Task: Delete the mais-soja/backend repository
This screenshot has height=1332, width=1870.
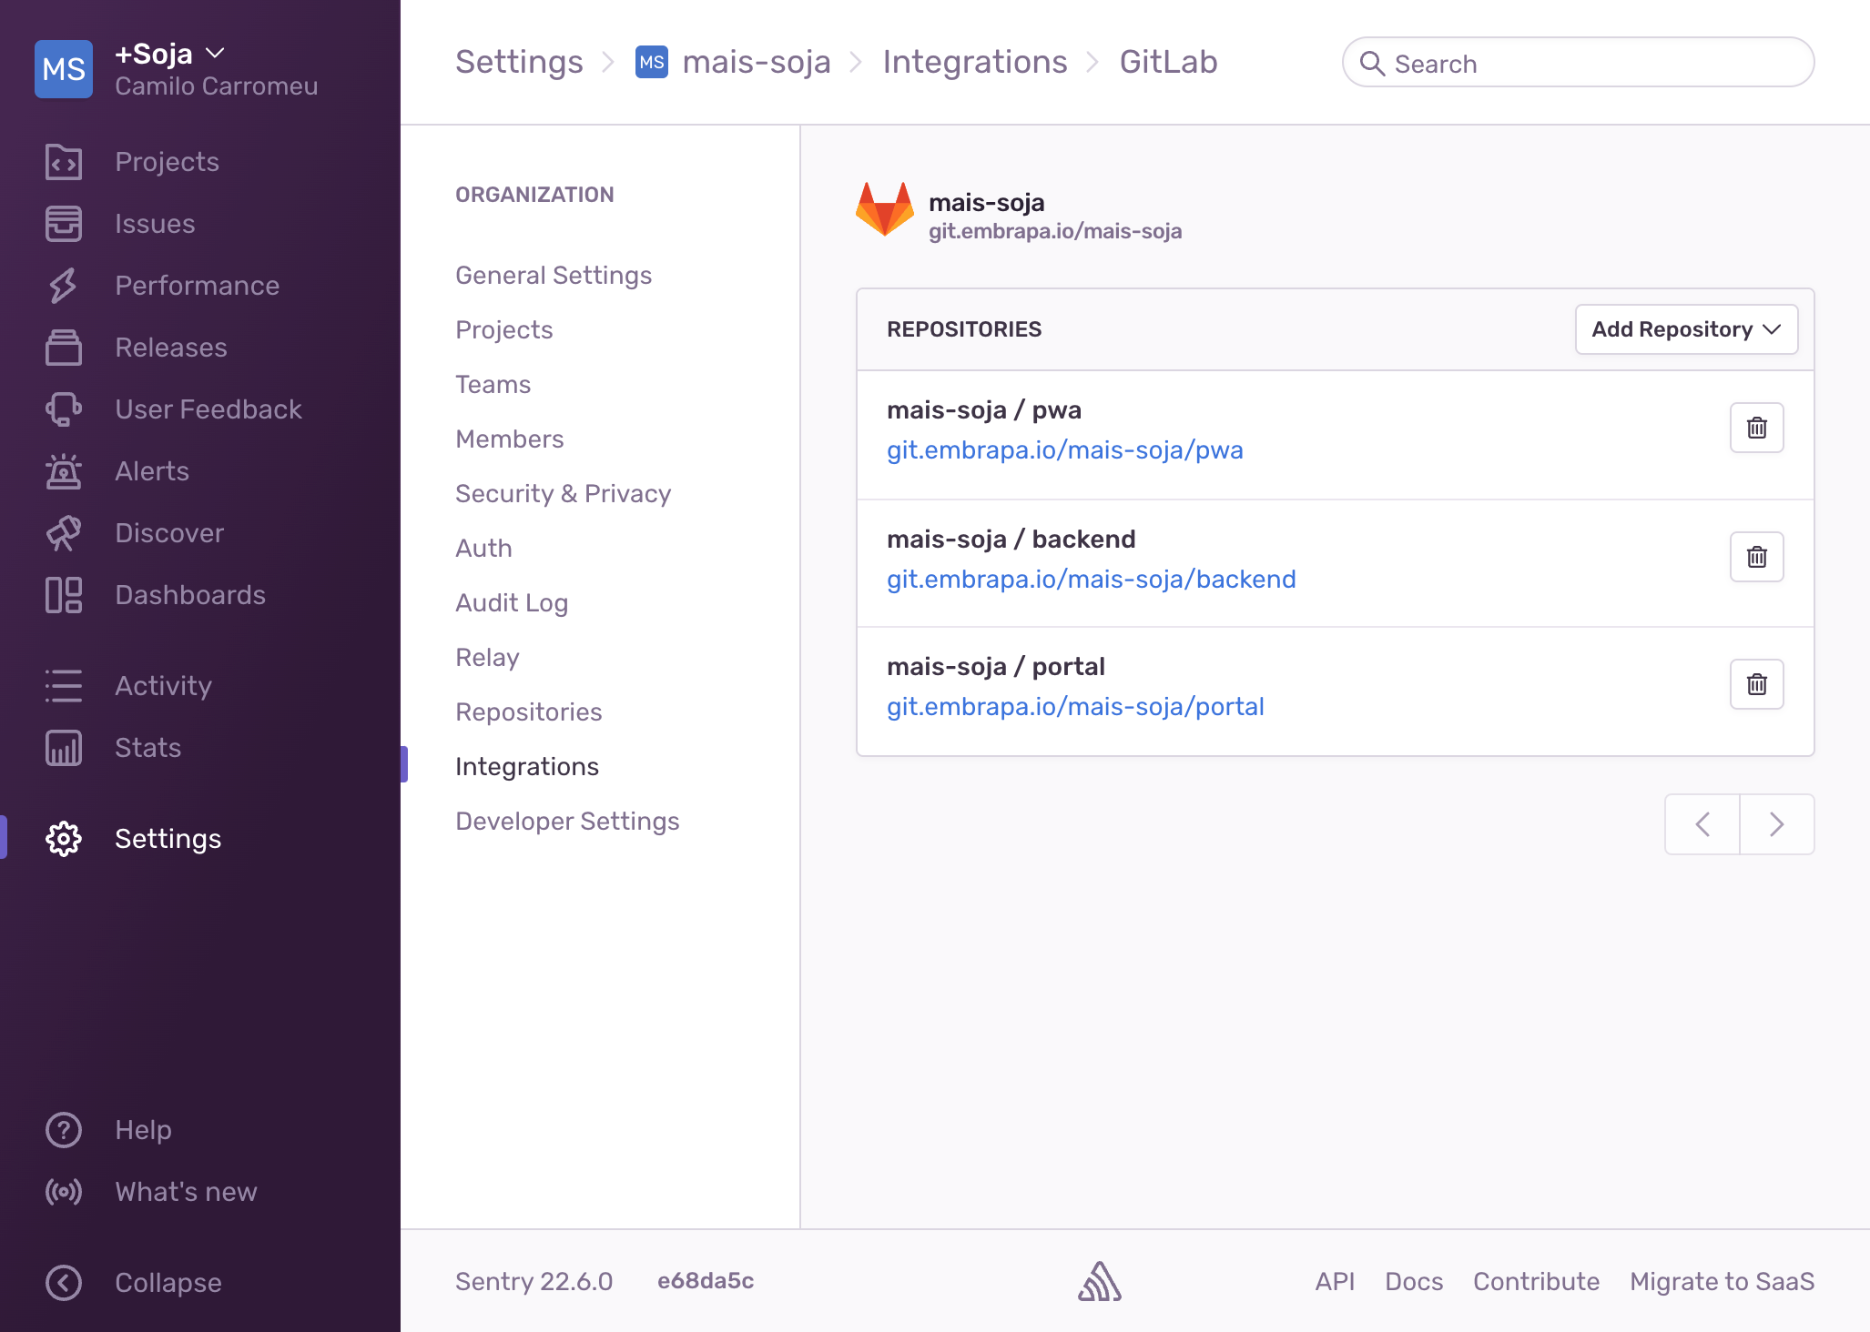Action: pyautogui.click(x=1756, y=555)
